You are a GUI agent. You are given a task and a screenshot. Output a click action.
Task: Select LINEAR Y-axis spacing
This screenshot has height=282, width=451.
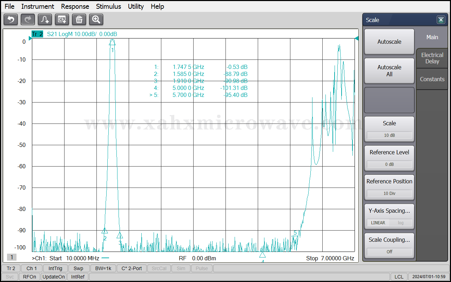[x=378, y=223]
